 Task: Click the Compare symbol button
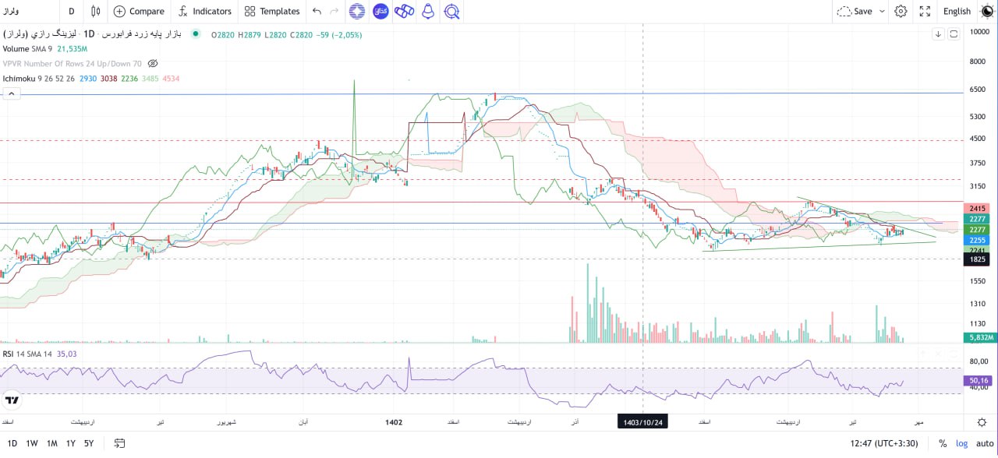point(139,11)
